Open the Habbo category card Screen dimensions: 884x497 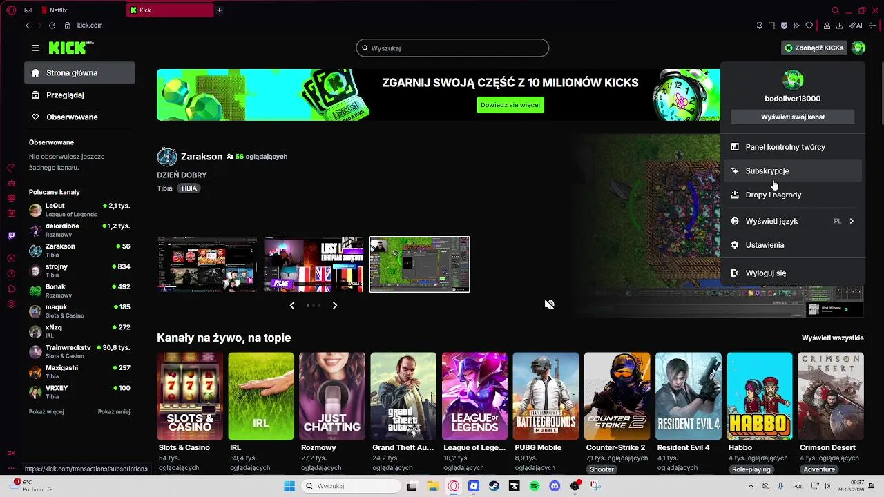click(760, 396)
